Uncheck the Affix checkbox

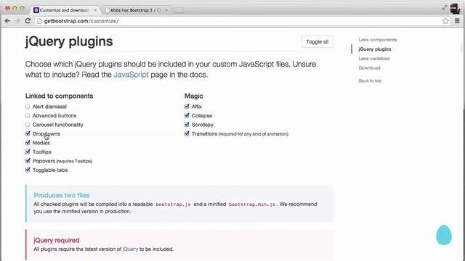point(187,107)
